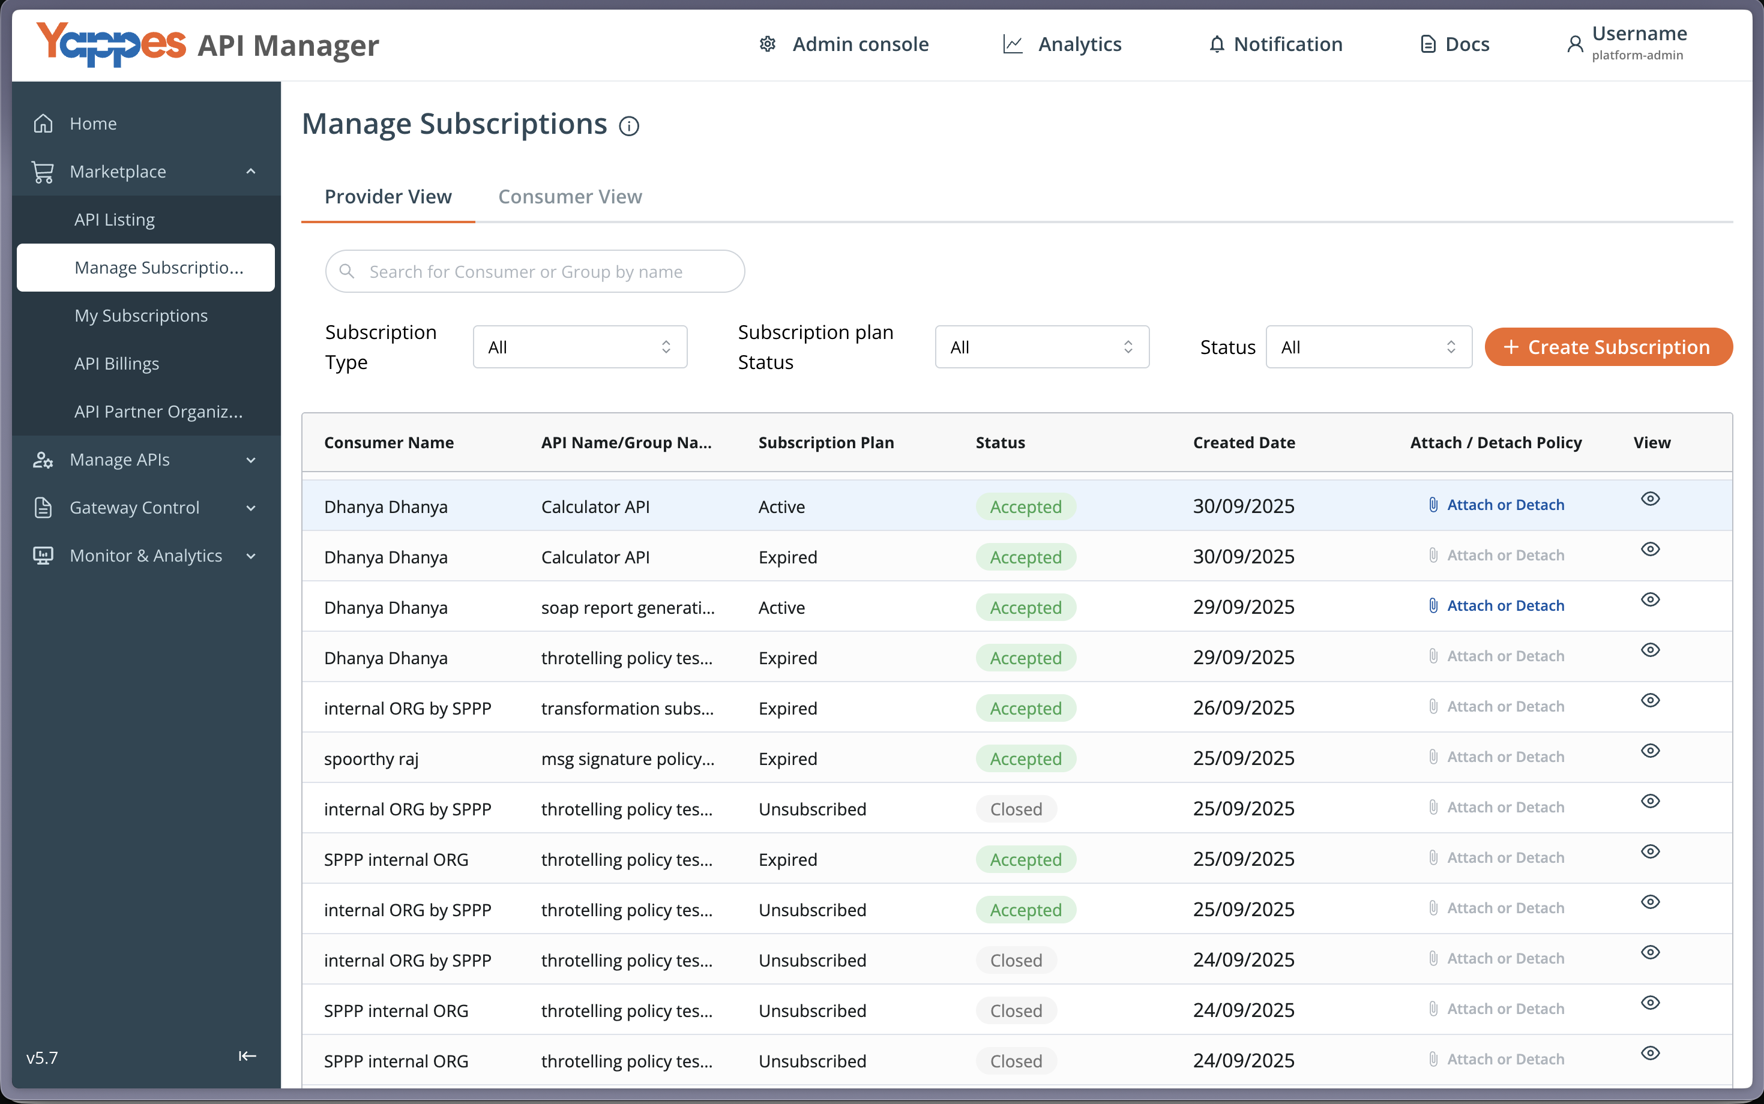Viewport: 1764px width, 1104px height.
Task: Click the Home icon in sidebar
Action: pyautogui.click(x=43, y=124)
